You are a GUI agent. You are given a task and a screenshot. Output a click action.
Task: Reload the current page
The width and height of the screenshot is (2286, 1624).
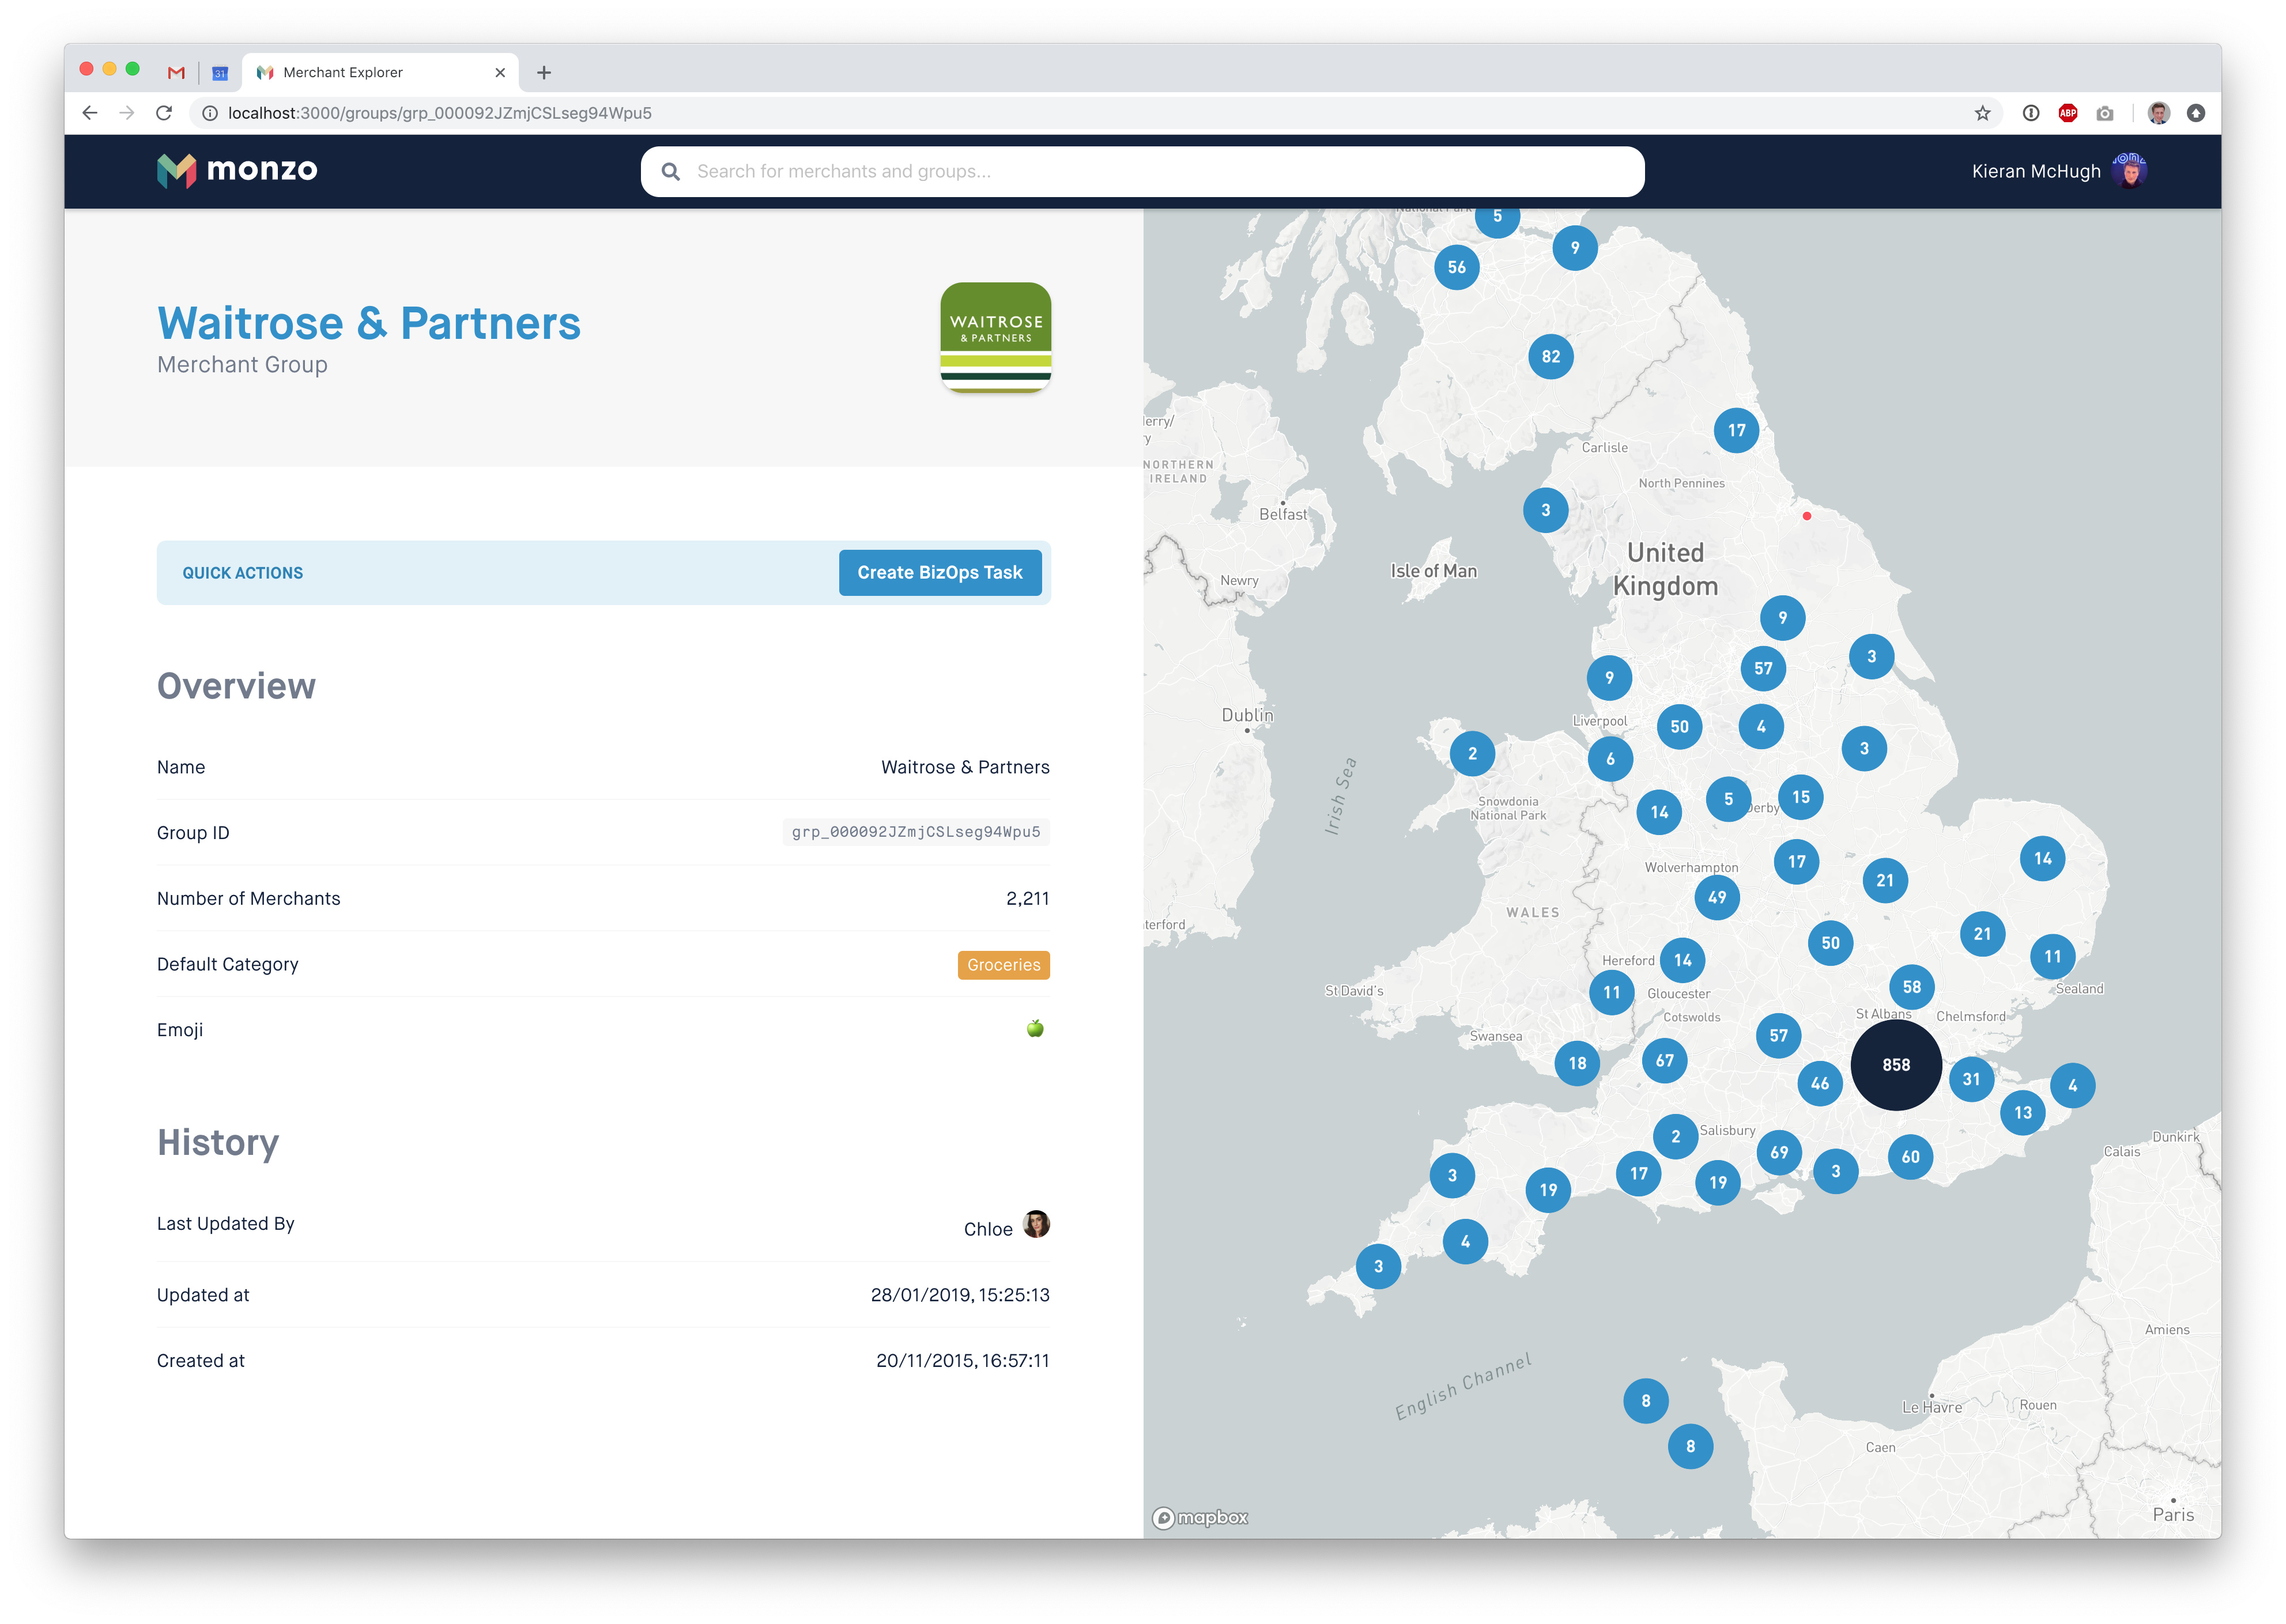pos(164,113)
